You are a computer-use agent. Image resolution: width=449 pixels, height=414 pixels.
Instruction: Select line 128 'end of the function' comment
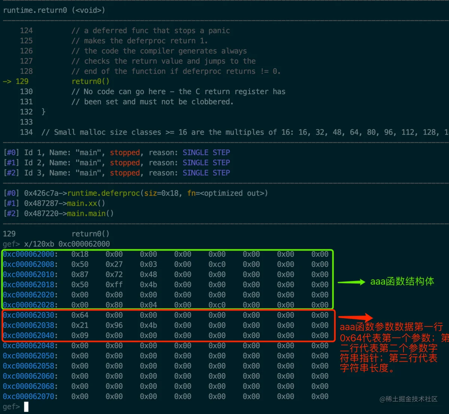pyautogui.click(x=176, y=71)
